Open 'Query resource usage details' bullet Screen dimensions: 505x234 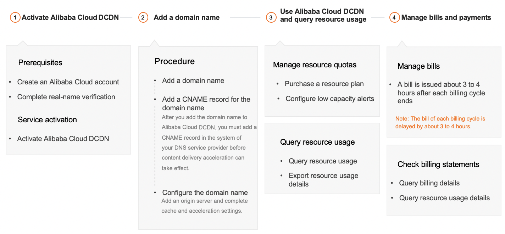click(x=444, y=198)
